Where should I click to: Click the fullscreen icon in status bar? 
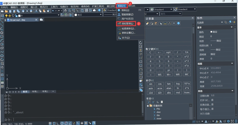click(x=232, y=121)
